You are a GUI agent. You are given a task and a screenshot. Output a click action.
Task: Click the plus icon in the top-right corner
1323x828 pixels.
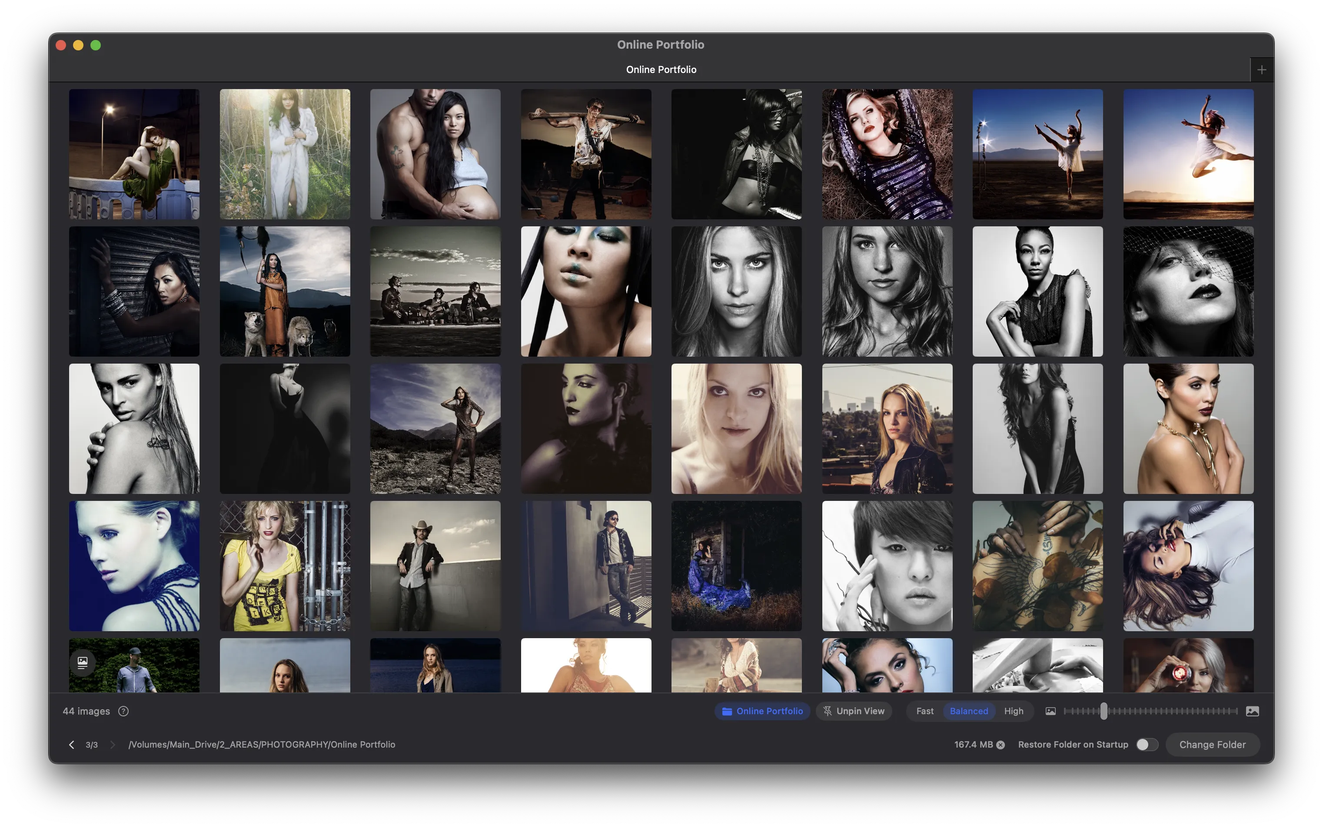pyautogui.click(x=1261, y=69)
